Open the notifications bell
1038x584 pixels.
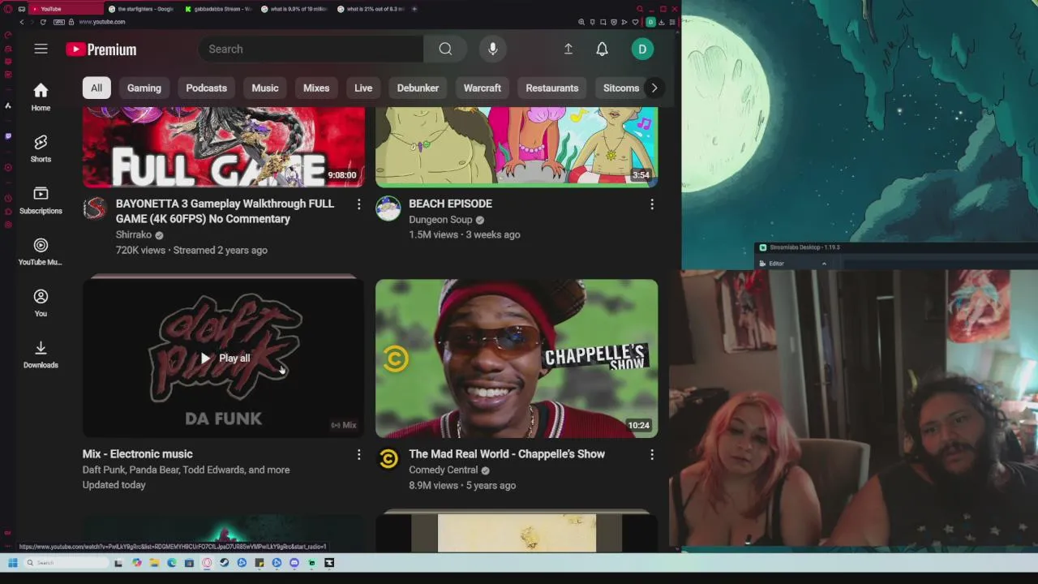coord(602,49)
